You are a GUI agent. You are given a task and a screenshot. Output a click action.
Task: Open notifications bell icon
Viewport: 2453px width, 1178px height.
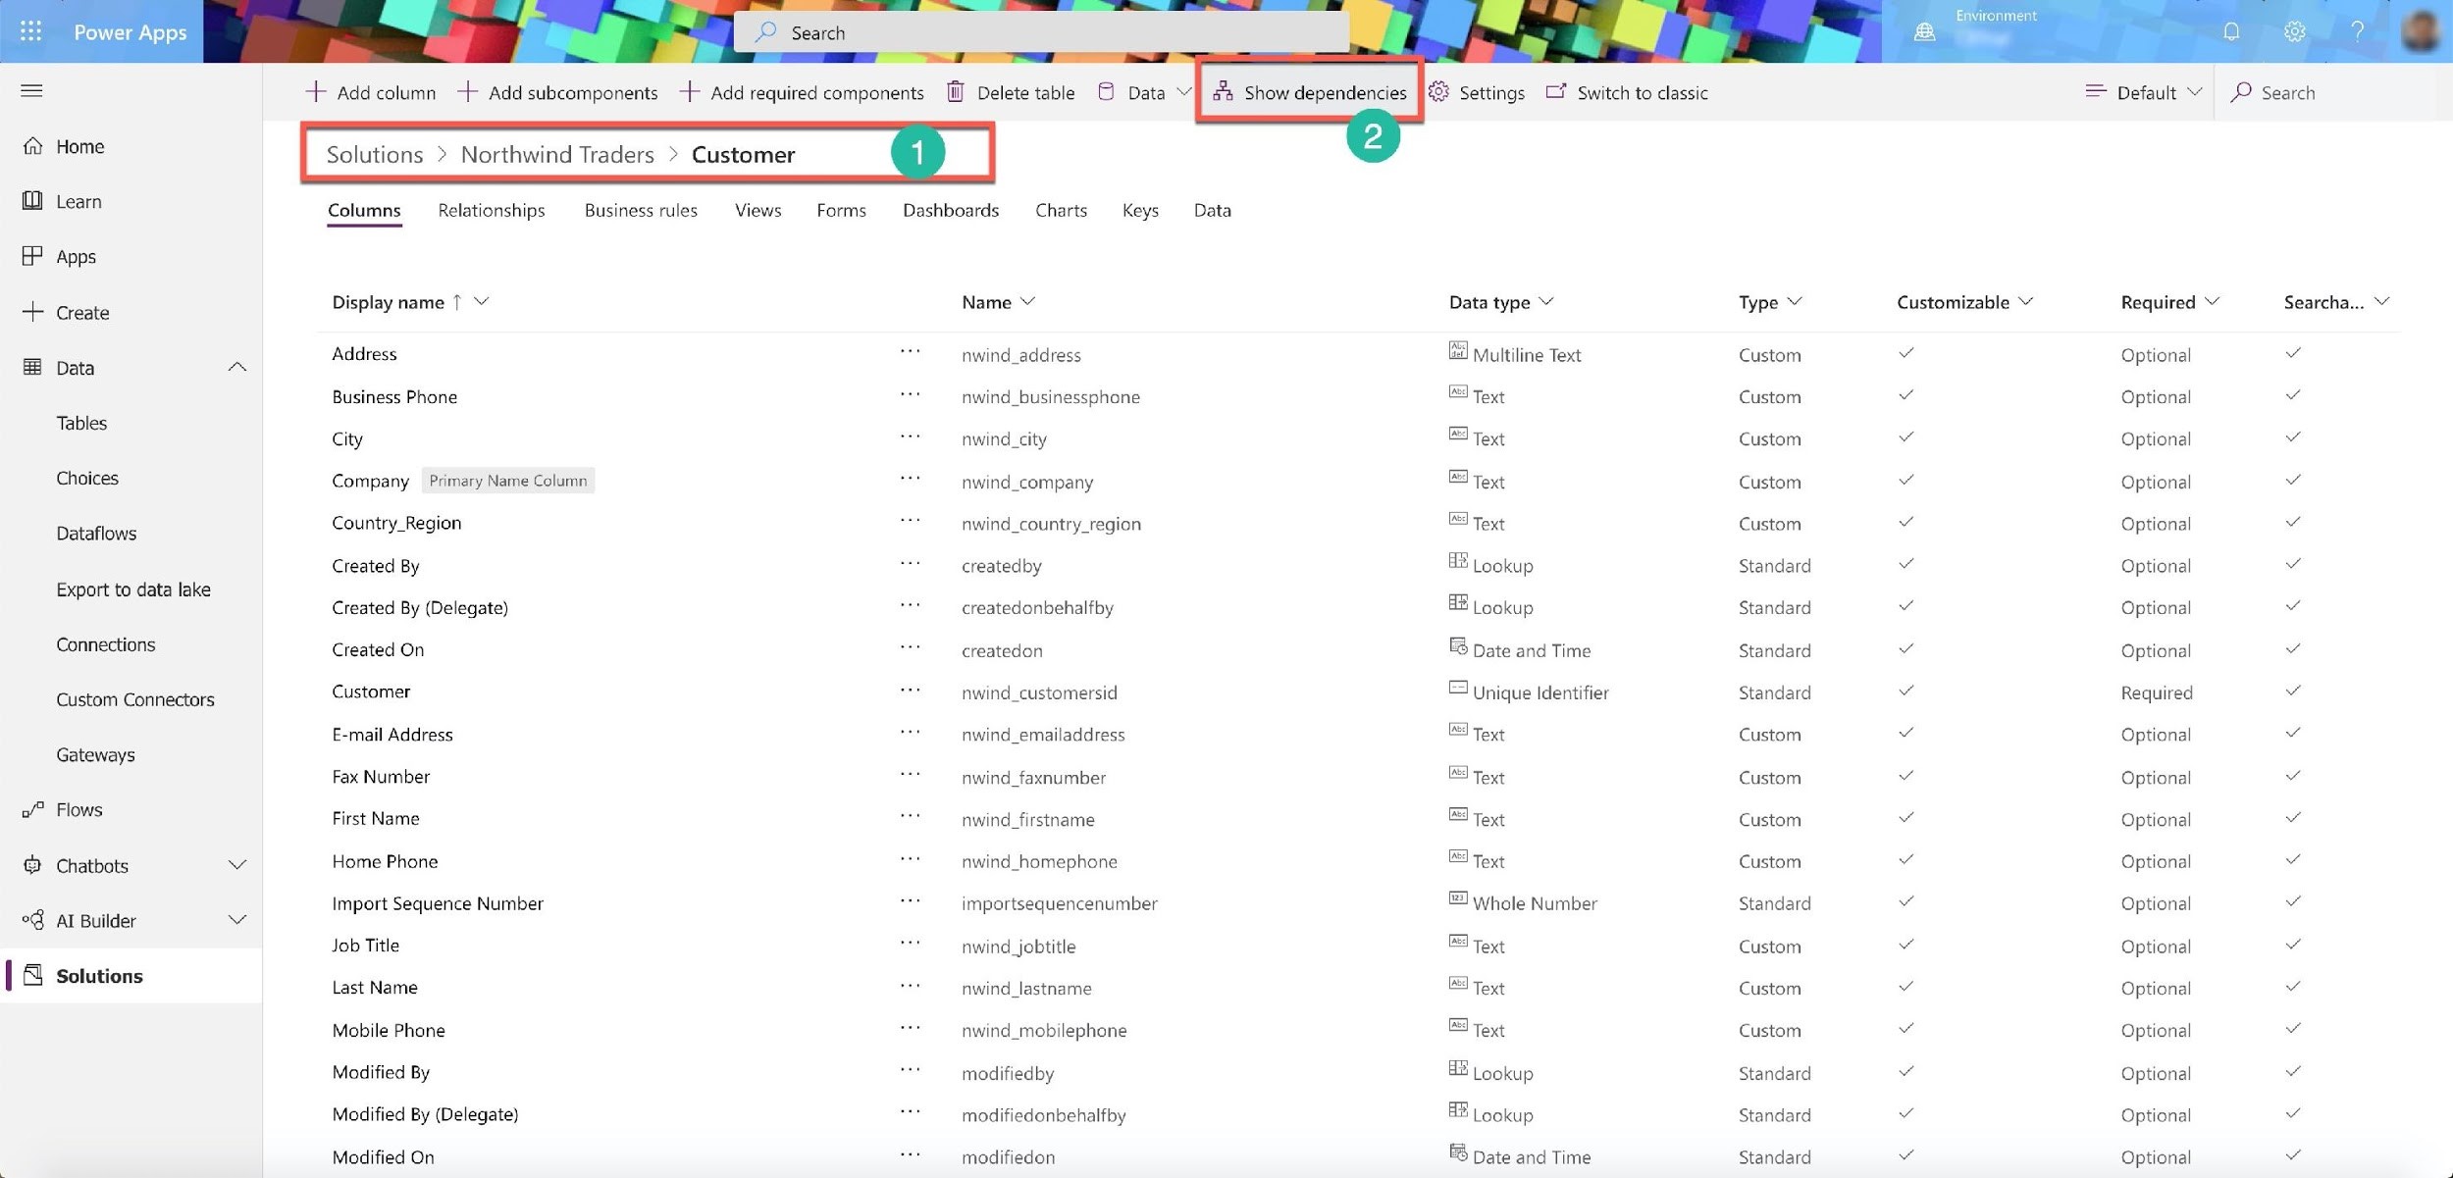pyautogui.click(x=2231, y=31)
